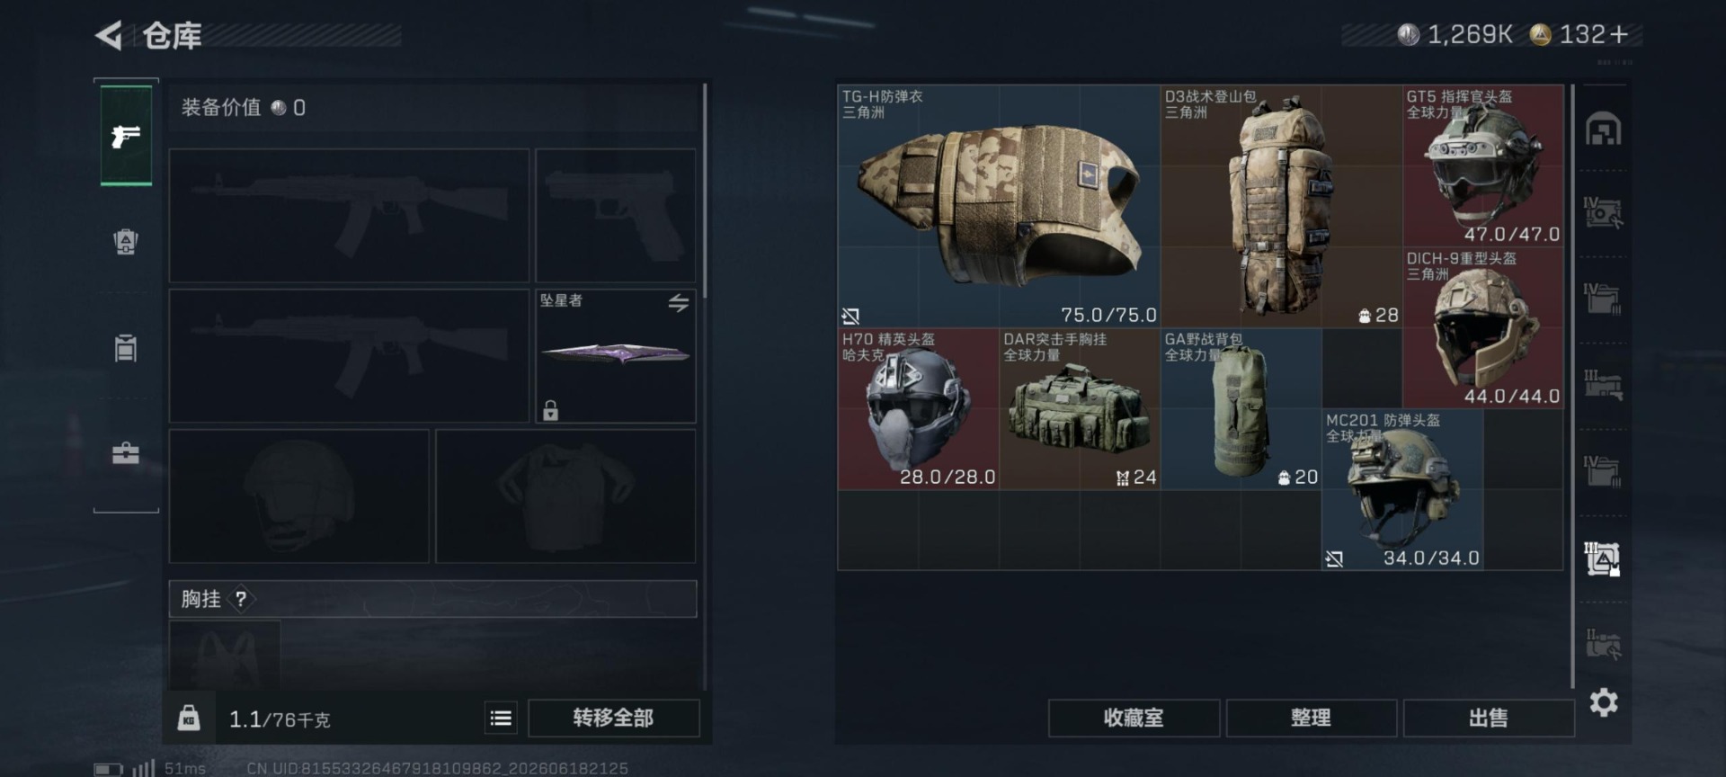The width and height of the screenshot is (1726, 777).
Task: Click the 整理 sort button
Action: coord(1311,718)
